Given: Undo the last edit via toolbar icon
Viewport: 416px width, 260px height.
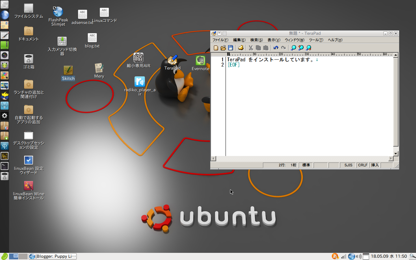Looking at the screenshot, I should click(x=276, y=48).
